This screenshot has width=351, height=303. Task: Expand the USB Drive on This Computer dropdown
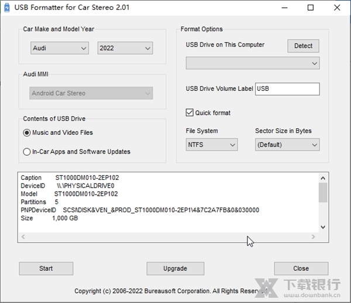point(253,63)
